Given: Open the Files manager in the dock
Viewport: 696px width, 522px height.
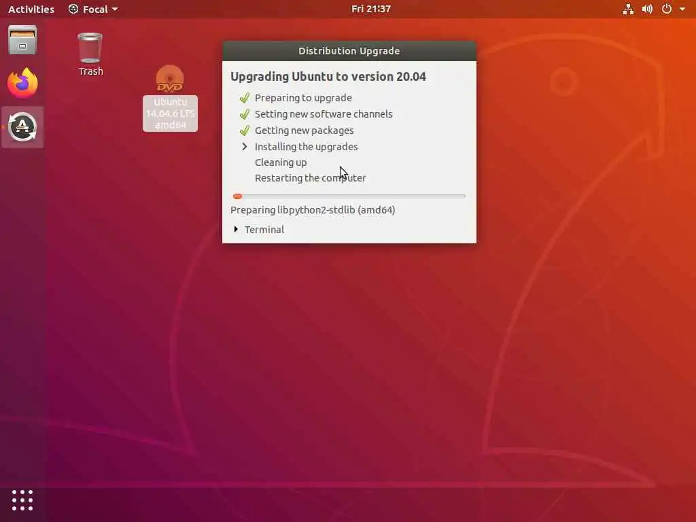Looking at the screenshot, I should pyautogui.click(x=22, y=40).
